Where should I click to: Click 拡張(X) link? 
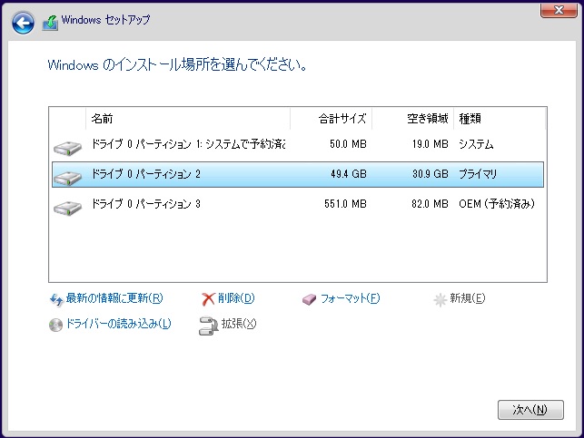(239, 324)
